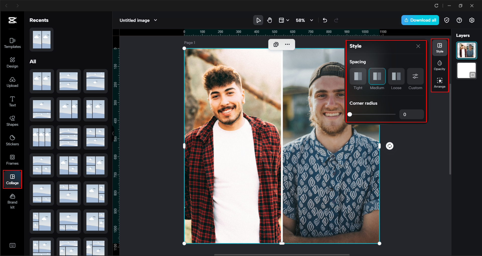Select the blank page thumbnail in Layers
Image resolution: width=482 pixels, height=256 pixels.
466,71
